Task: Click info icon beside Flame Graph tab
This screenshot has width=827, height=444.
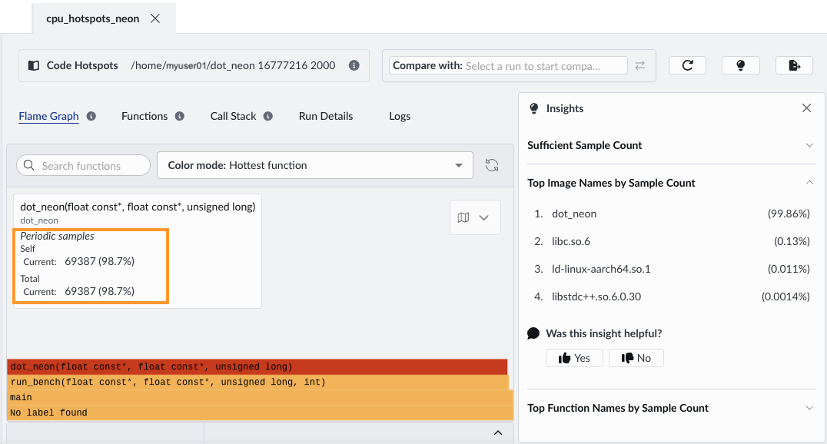Action: pos(91,117)
